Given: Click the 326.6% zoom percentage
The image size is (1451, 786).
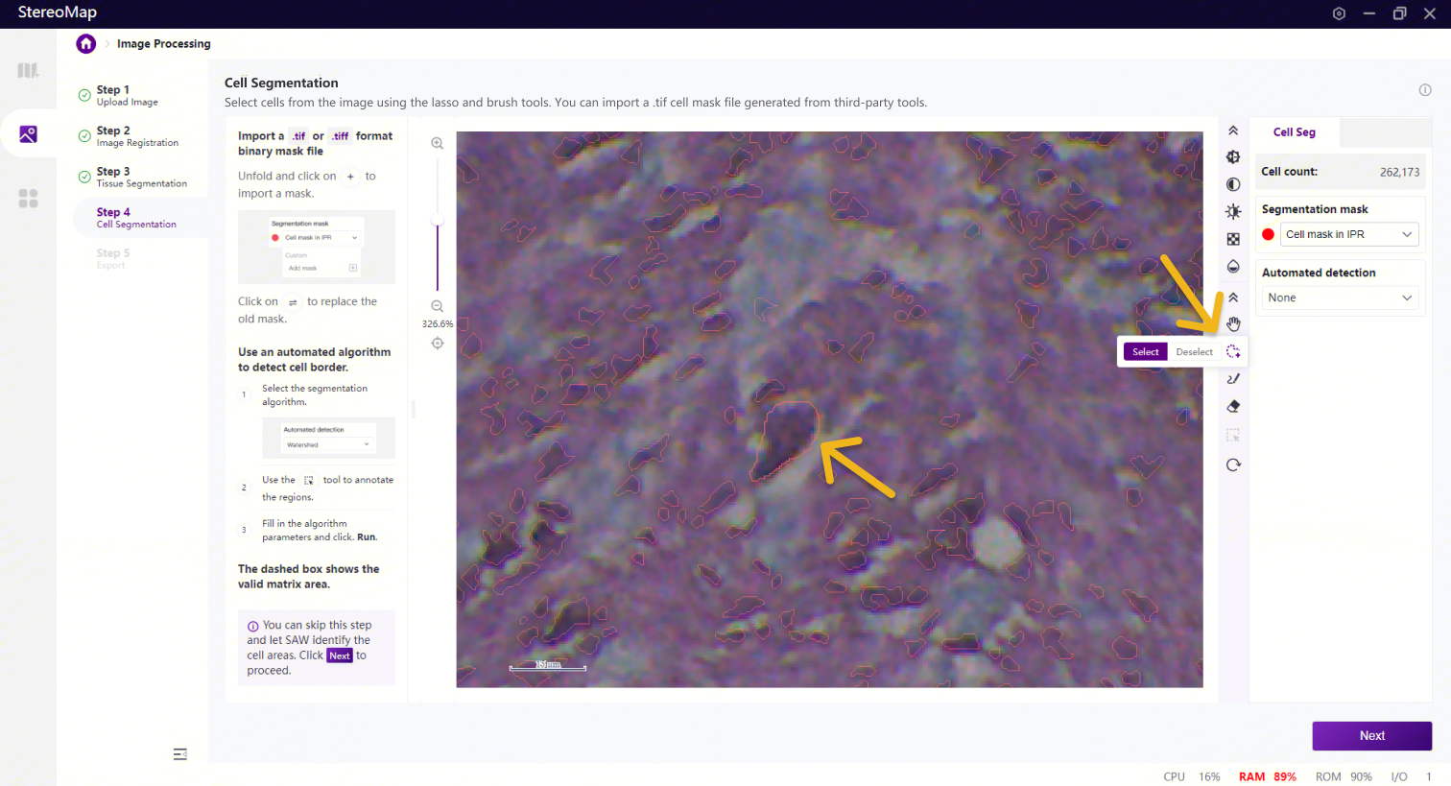Looking at the screenshot, I should (438, 324).
